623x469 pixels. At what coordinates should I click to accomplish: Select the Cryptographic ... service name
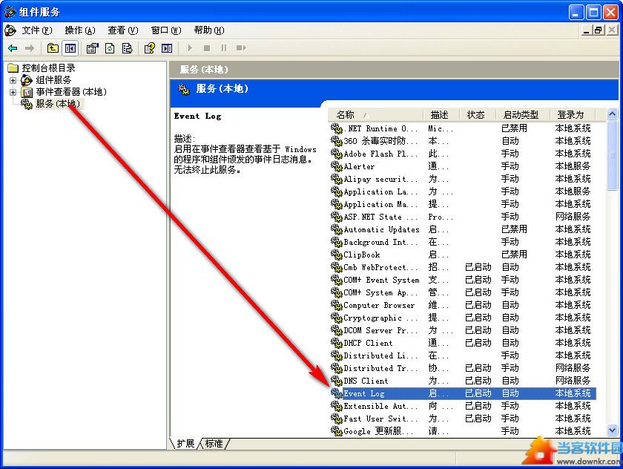380,318
